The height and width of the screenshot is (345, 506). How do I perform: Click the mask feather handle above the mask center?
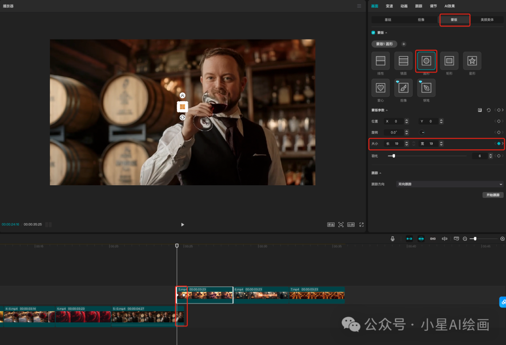pyautogui.click(x=182, y=95)
